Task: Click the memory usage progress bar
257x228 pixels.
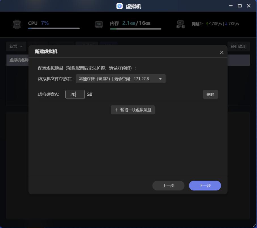Action: 135,29
